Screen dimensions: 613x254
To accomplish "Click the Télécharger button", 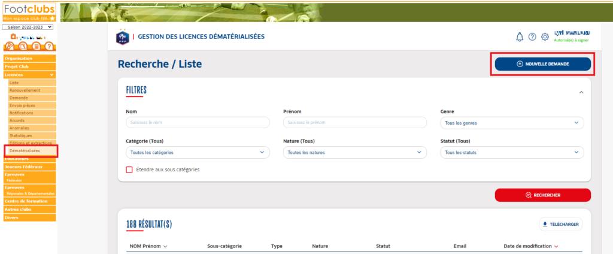I will point(560,225).
